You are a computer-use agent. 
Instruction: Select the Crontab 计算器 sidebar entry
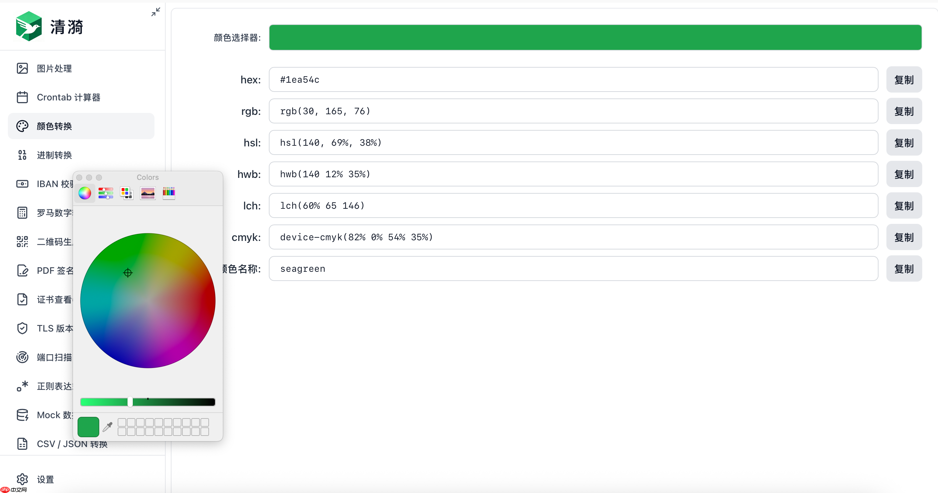click(68, 97)
